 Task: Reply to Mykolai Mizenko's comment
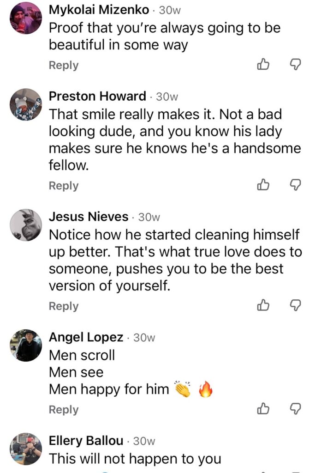(x=64, y=66)
